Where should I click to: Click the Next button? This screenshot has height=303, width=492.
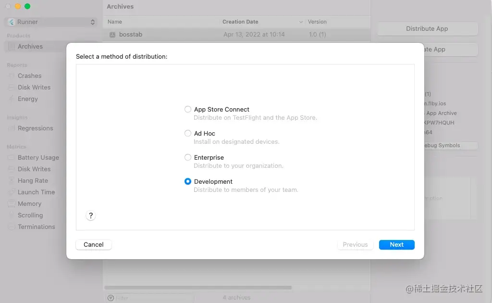pos(396,245)
